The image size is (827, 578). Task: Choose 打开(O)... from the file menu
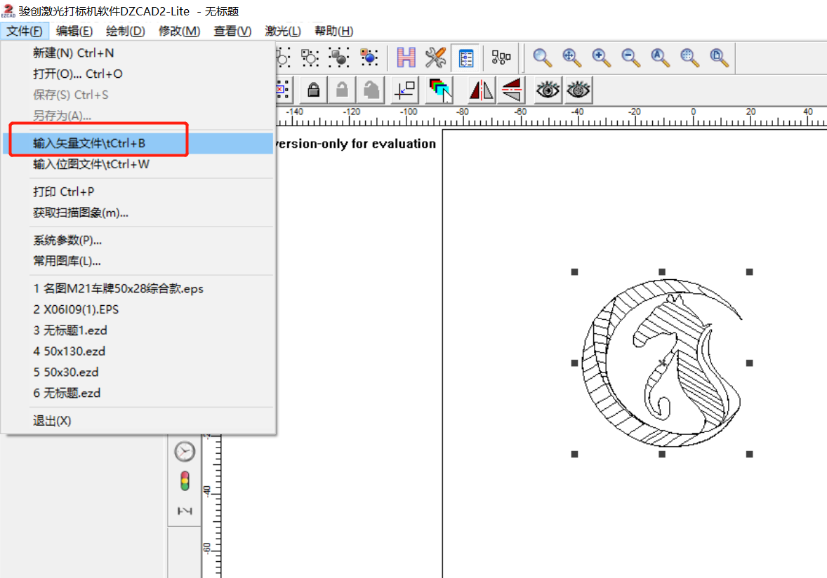tap(138, 74)
